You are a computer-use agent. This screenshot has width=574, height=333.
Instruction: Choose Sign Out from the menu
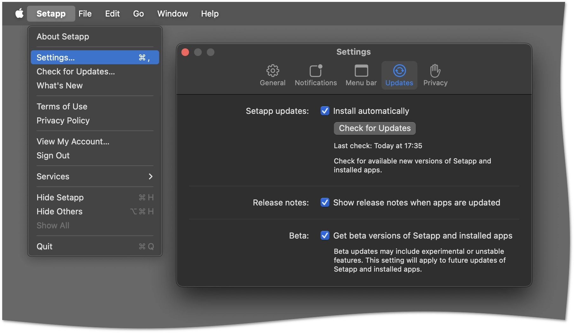pos(95,156)
